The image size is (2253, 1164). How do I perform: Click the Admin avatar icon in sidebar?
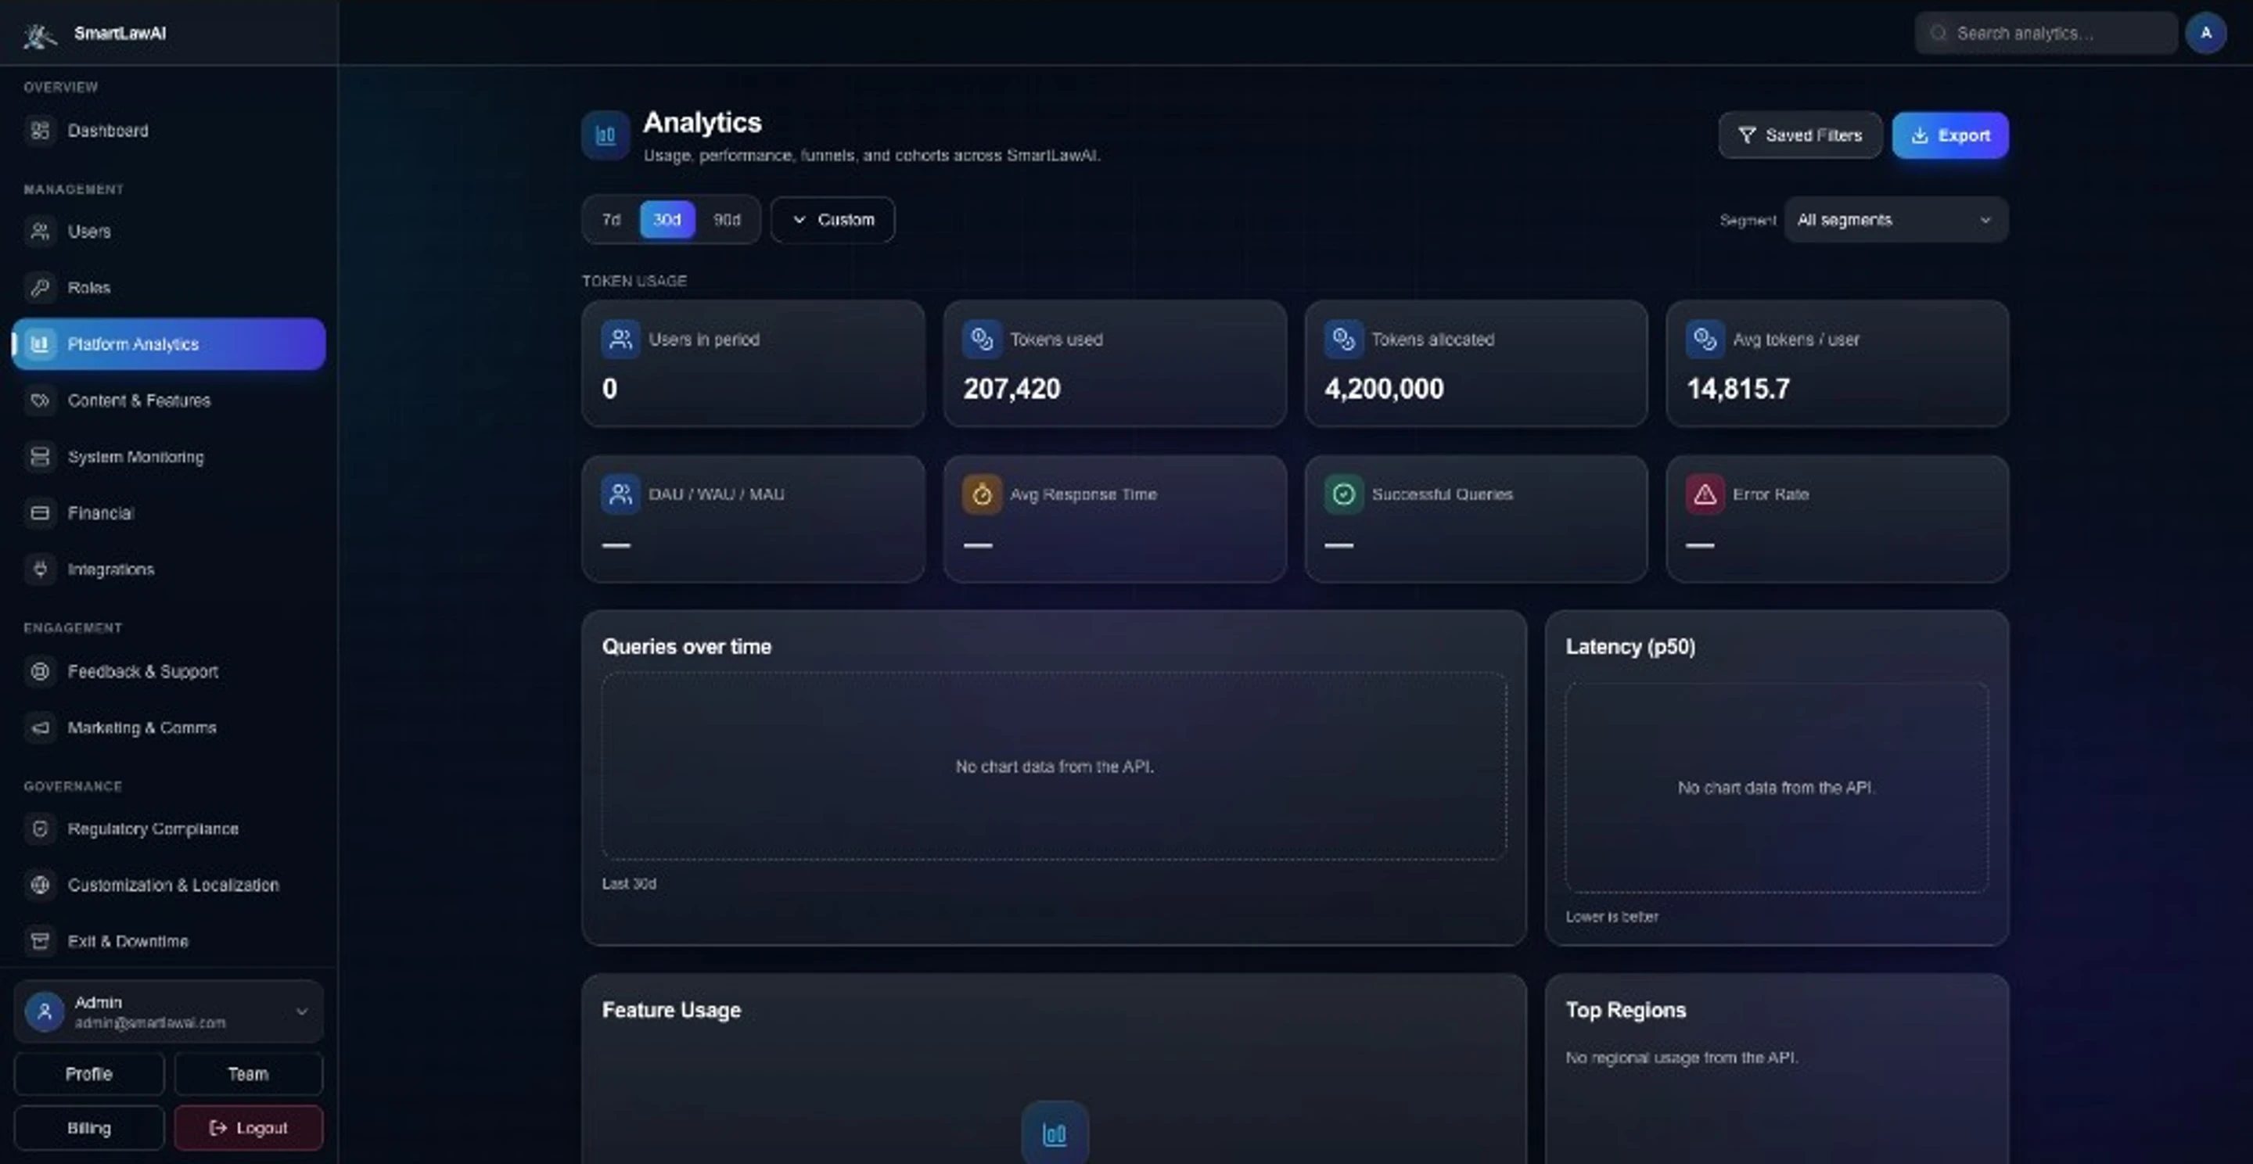point(45,1011)
